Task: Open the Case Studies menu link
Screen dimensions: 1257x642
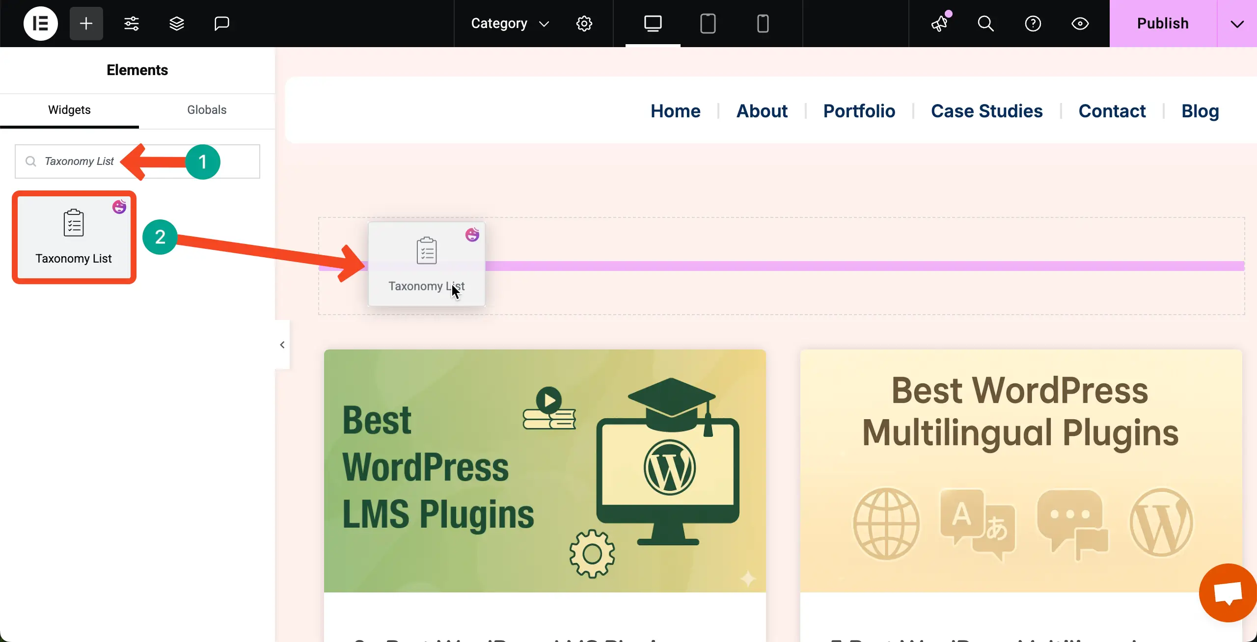Action: 987,111
